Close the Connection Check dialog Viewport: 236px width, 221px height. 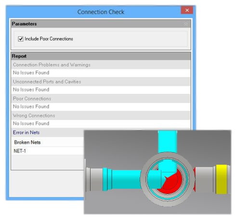tap(187, 10)
